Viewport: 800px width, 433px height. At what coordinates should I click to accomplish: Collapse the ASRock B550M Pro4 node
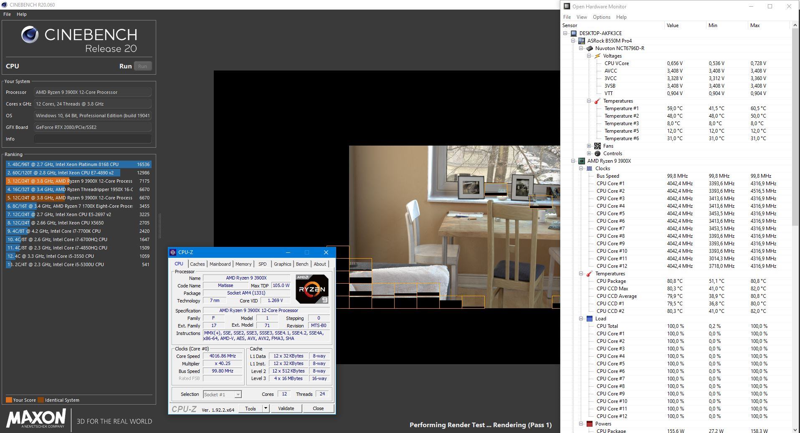[x=573, y=41]
